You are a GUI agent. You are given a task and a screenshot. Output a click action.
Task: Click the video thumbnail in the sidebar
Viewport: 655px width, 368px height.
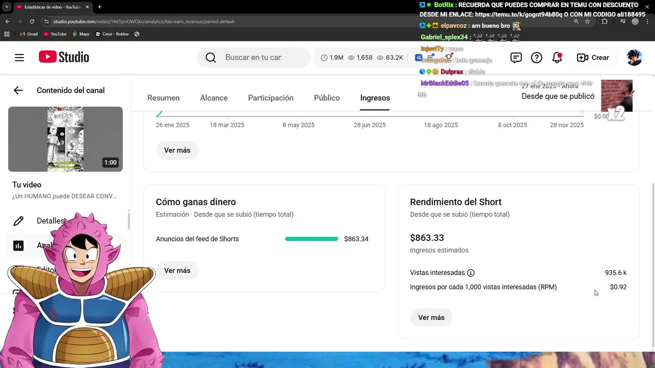pyautogui.click(x=65, y=139)
